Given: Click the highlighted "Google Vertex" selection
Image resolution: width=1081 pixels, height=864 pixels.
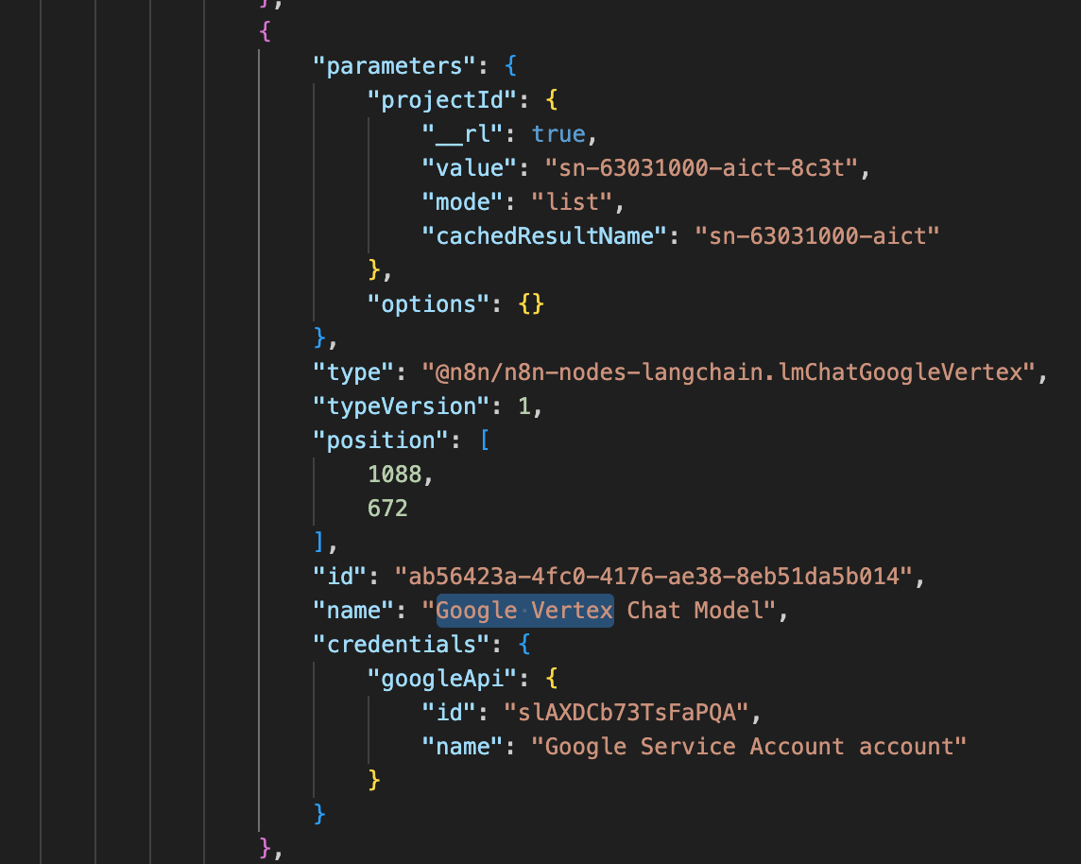Looking at the screenshot, I should 524,611.
